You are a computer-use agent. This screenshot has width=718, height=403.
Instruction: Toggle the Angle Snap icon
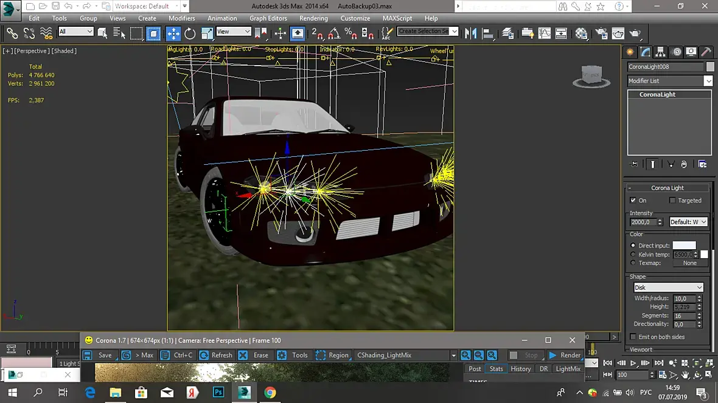(334, 33)
